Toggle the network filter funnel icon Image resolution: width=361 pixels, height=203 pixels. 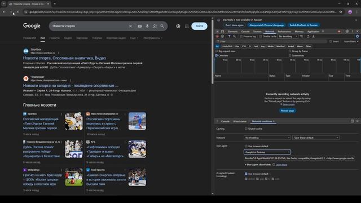coord(230,36)
